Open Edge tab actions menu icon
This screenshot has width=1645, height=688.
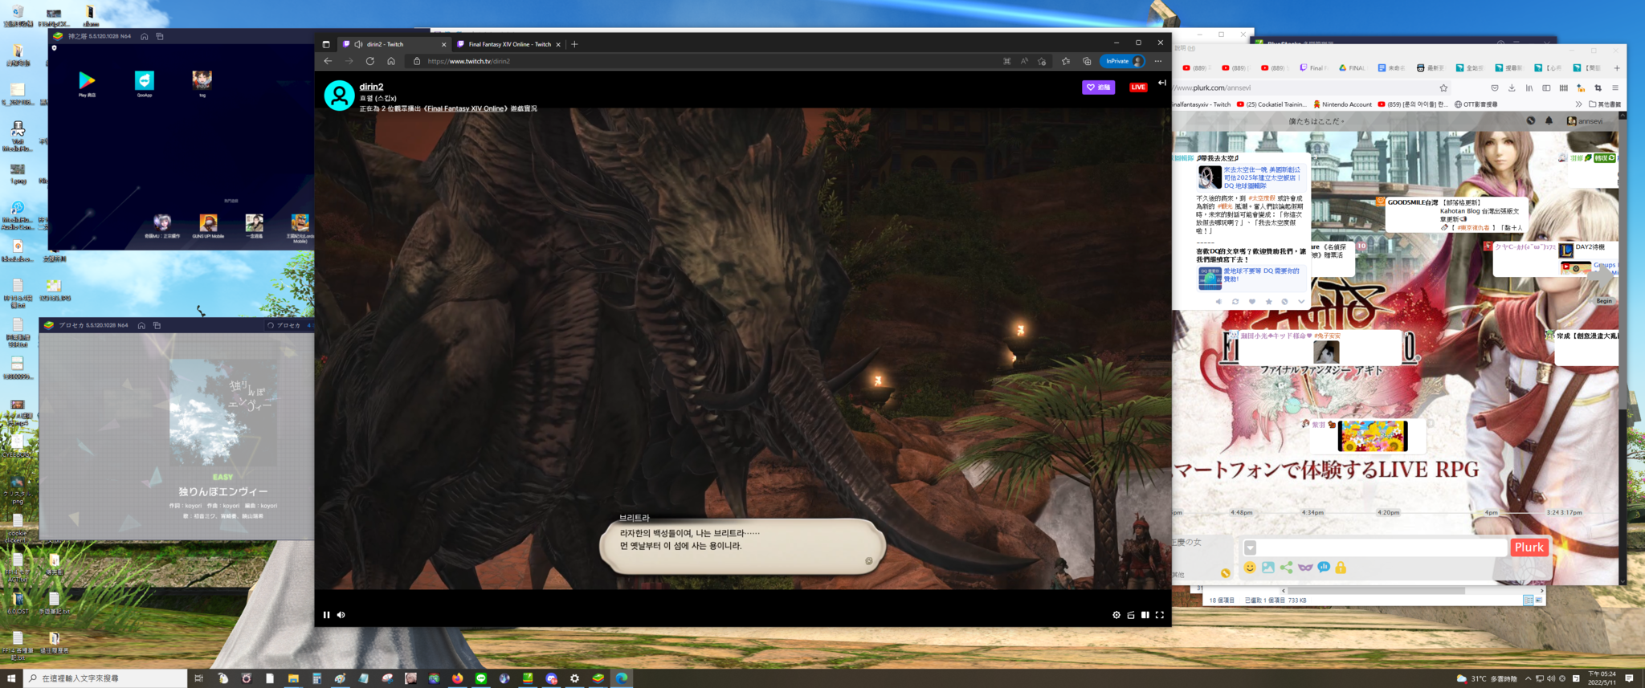click(326, 44)
